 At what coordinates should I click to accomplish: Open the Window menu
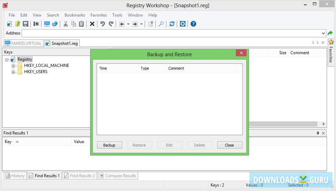(x=135, y=15)
